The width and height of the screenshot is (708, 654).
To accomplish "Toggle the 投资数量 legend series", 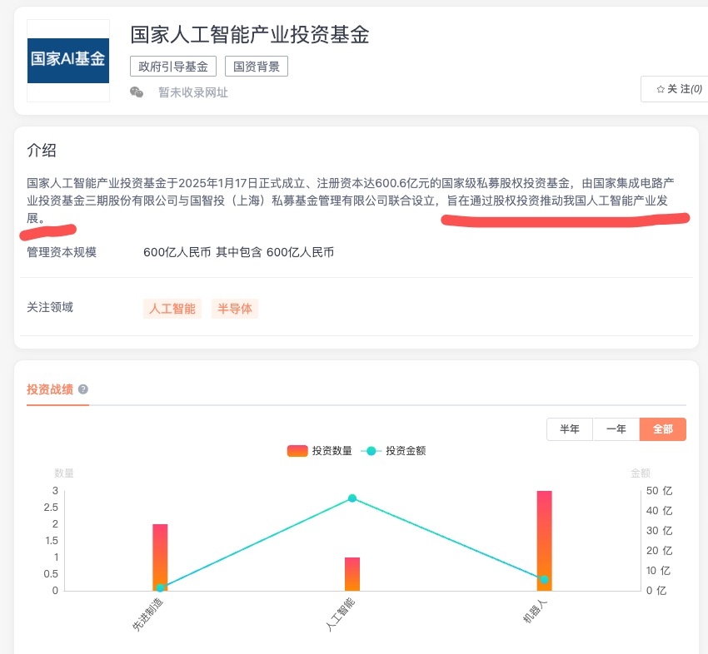I will [320, 451].
